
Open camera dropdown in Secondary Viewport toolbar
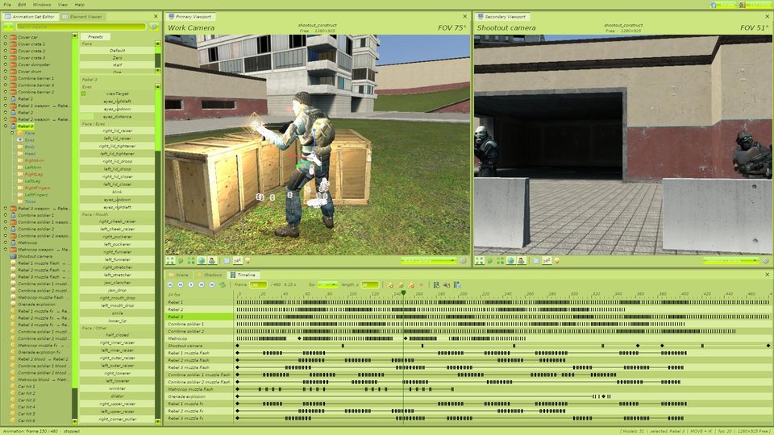(x=731, y=261)
